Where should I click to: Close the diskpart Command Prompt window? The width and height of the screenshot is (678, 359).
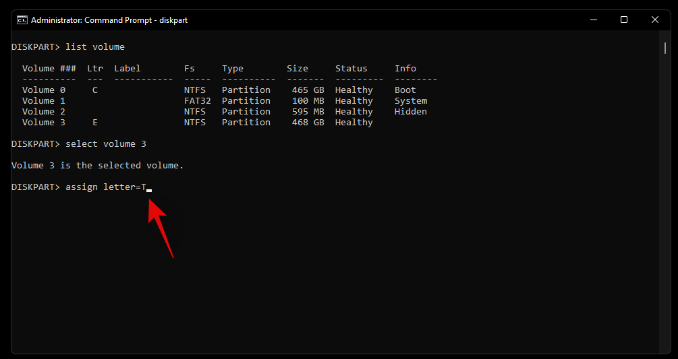pyautogui.click(x=655, y=20)
